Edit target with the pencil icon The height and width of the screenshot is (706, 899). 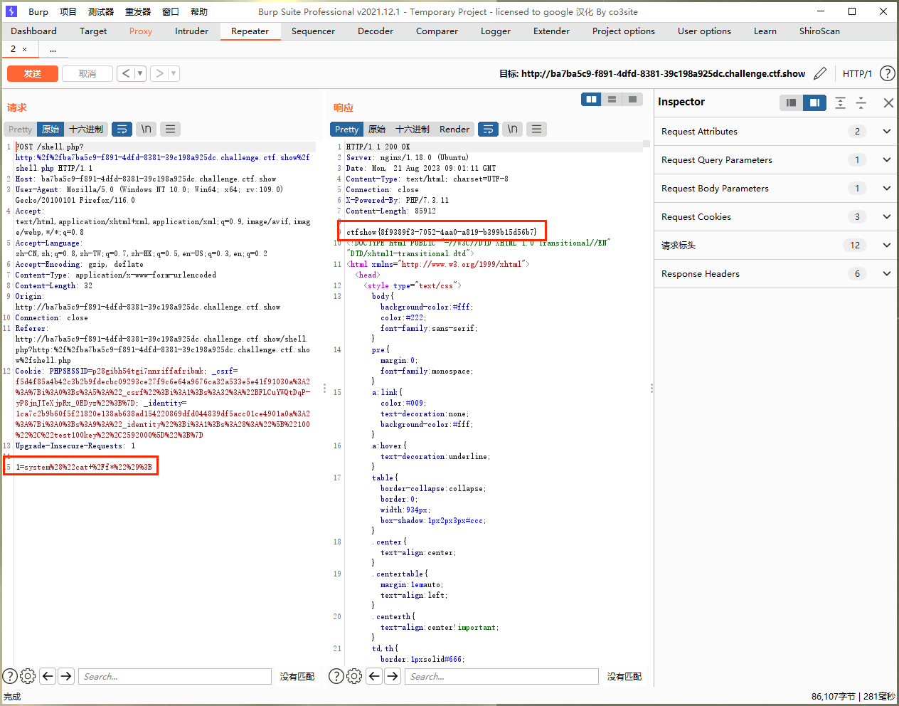pyautogui.click(x=820, y=73)
